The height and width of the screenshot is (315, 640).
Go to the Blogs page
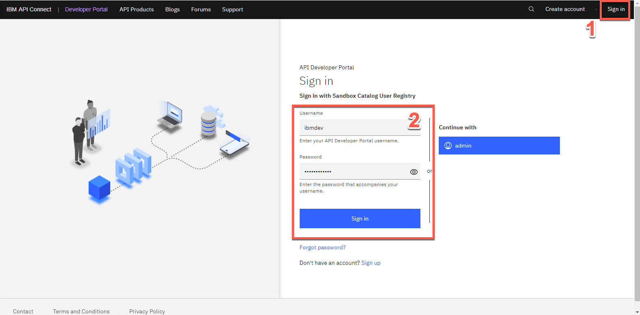pyautogui.click(x=172, y=9)
